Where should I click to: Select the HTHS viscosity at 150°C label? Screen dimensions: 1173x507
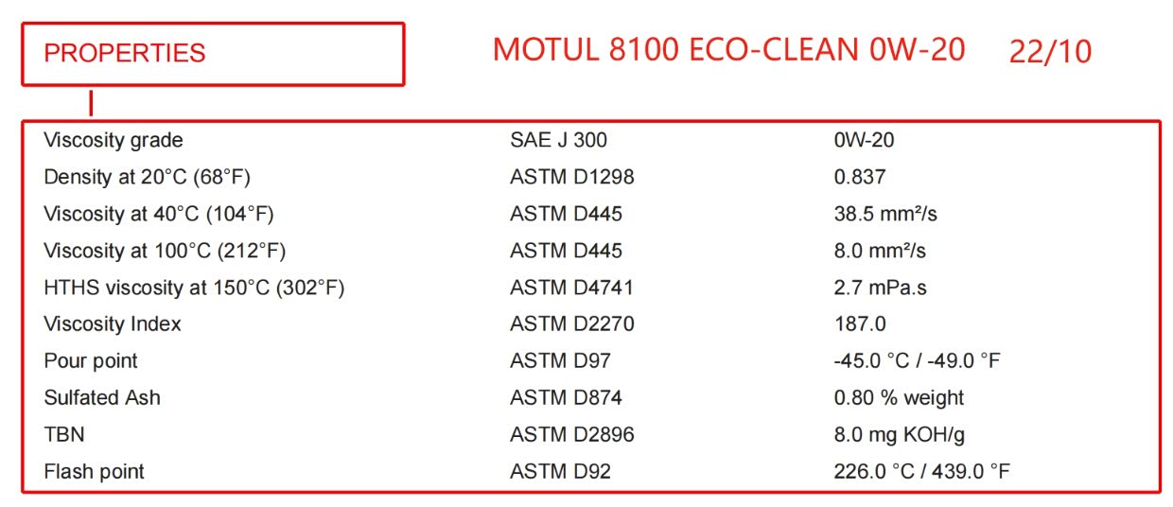[x=194, y=288]
